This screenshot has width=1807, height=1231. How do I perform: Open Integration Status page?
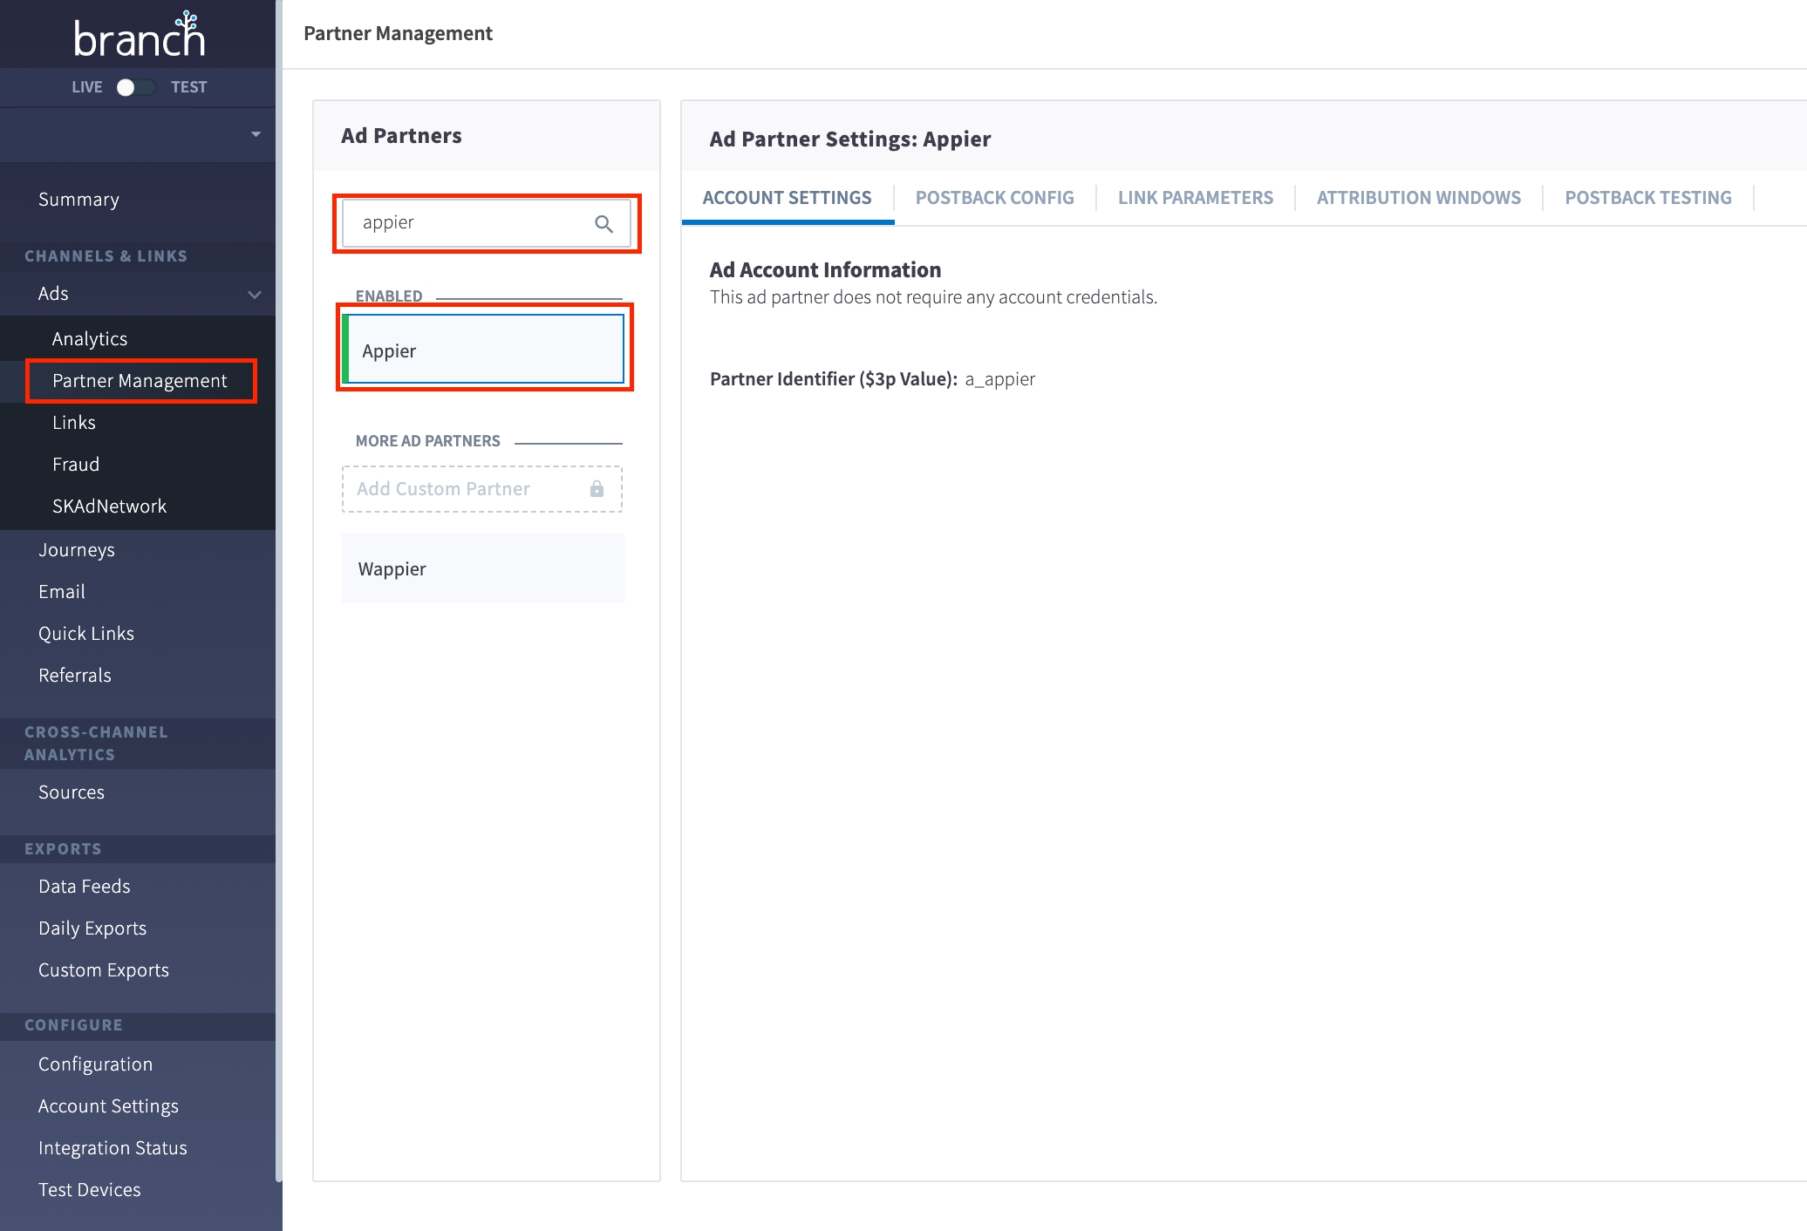(x=113, y=1148)
